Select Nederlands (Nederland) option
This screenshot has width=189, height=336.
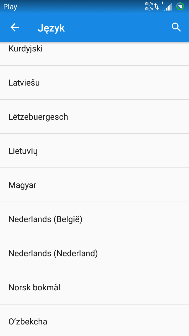click(x=94, y=253)
